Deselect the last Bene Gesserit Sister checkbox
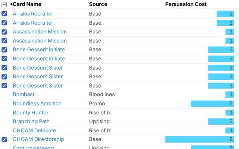Image resolution: width=239 pixels, height=149 pixels. click(4, 86)
